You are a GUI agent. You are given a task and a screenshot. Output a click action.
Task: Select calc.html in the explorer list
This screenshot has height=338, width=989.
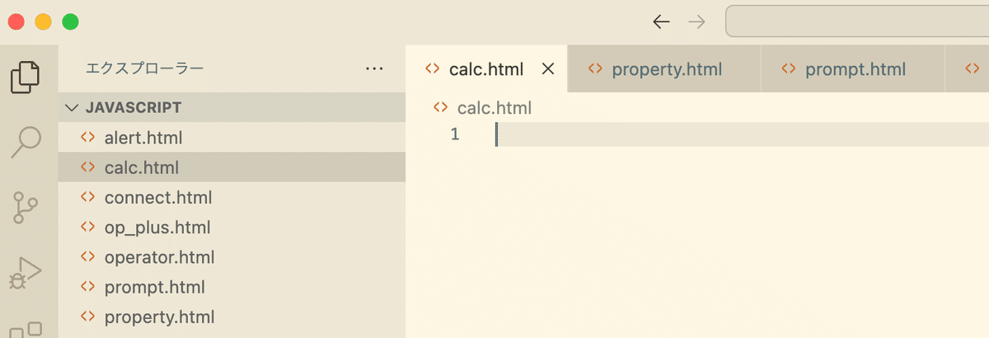coord(232,167)
